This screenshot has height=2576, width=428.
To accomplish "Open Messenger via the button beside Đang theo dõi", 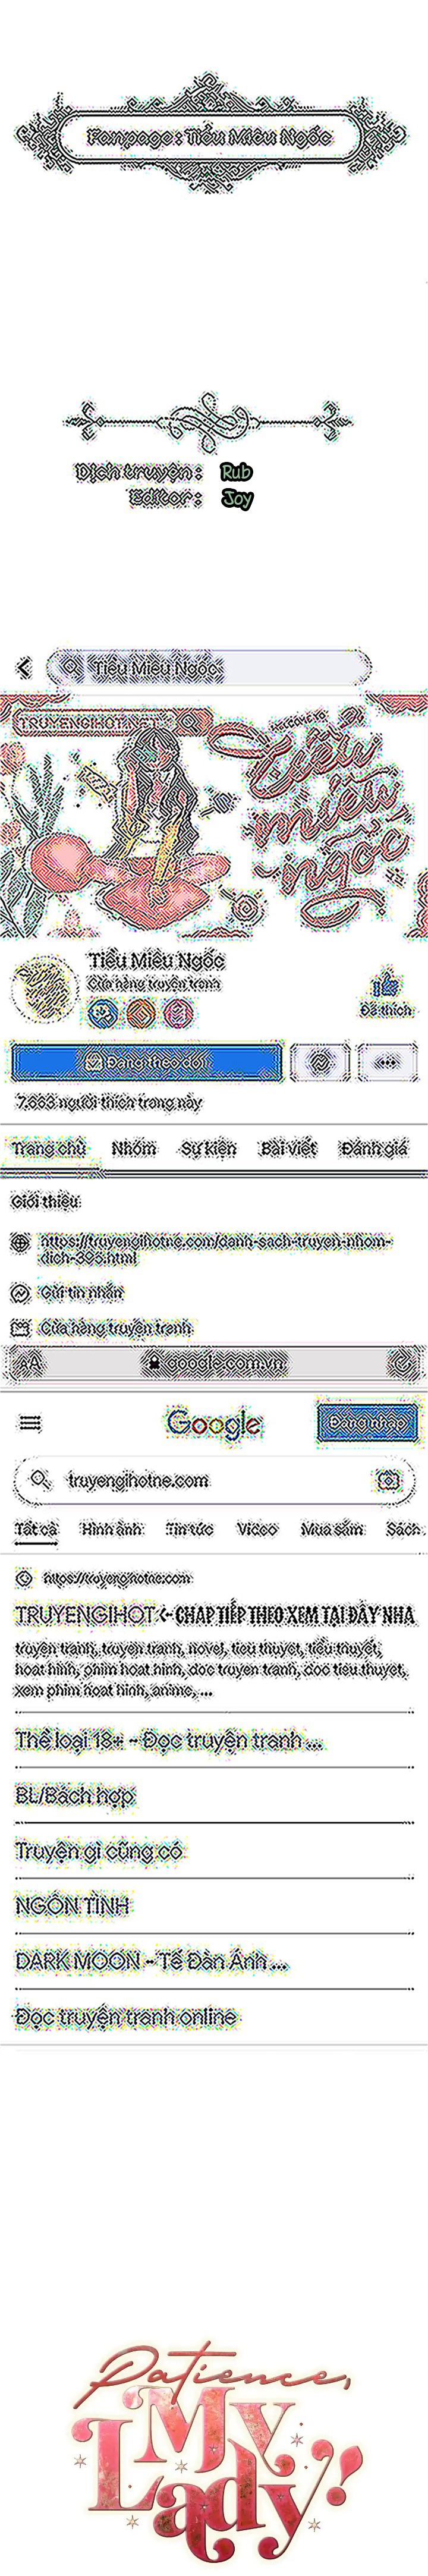I will coord(320,1062).
